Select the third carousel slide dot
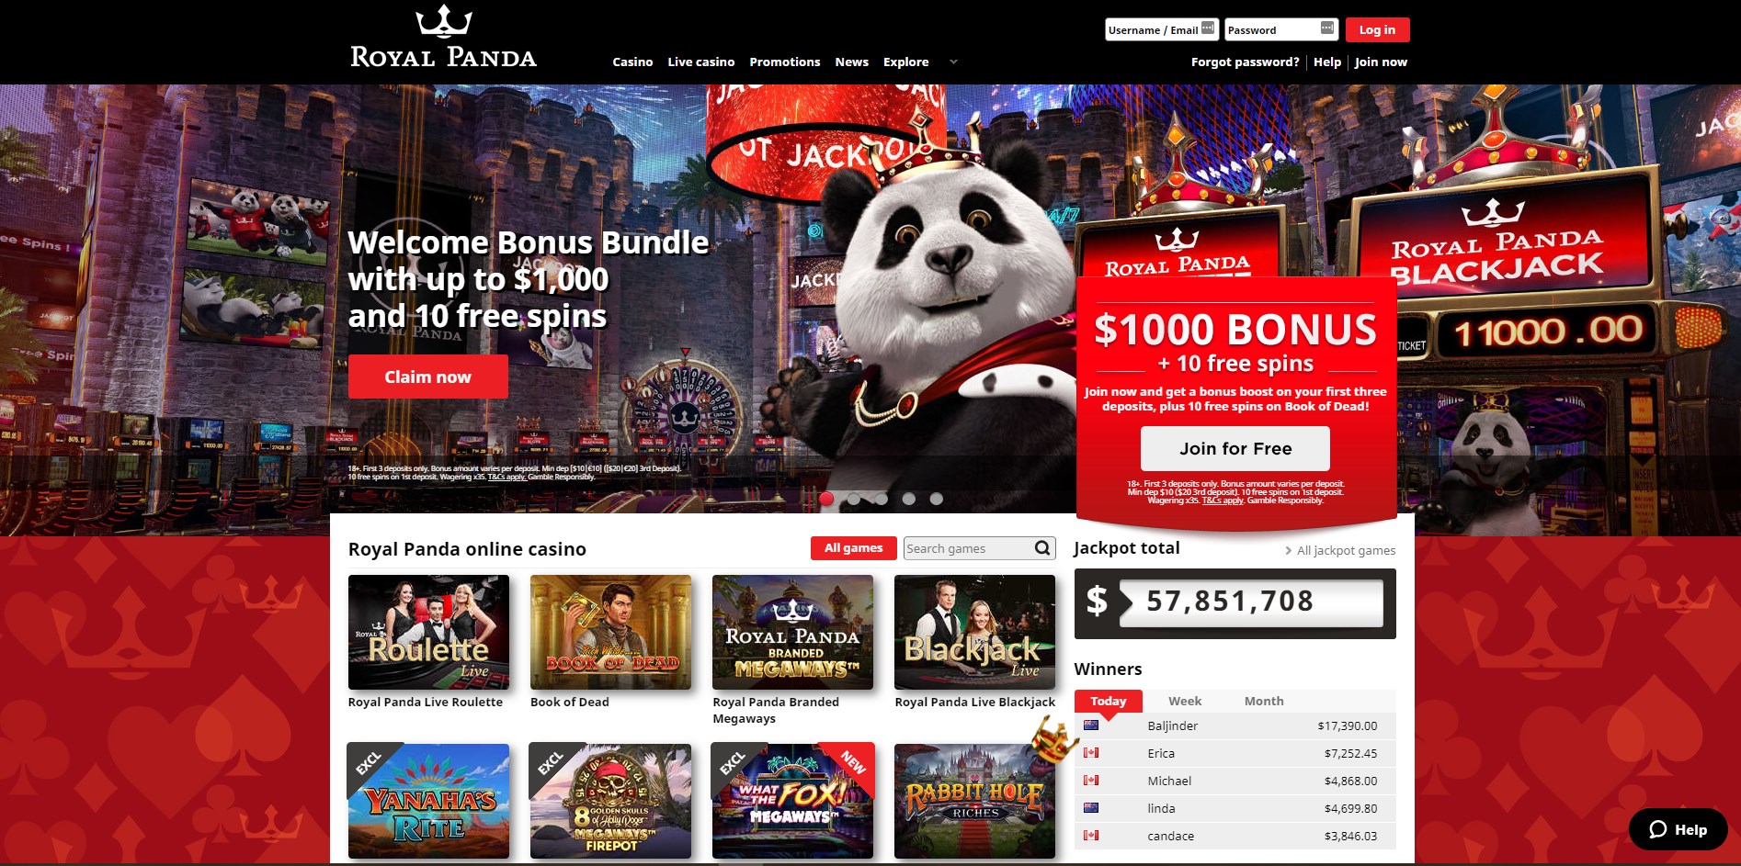The width and height of the screenshot is (1741, 866). point(882,499)
